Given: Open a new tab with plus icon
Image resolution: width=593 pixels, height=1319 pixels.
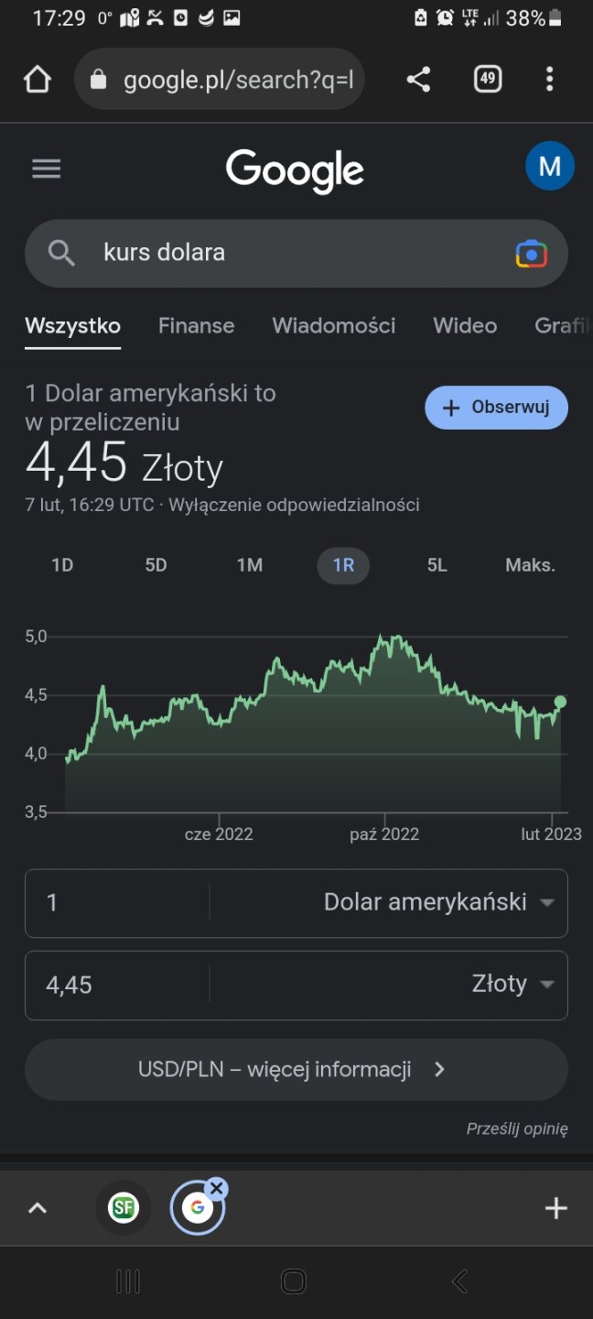Looking at the screenshot, I should point(555,1208).
